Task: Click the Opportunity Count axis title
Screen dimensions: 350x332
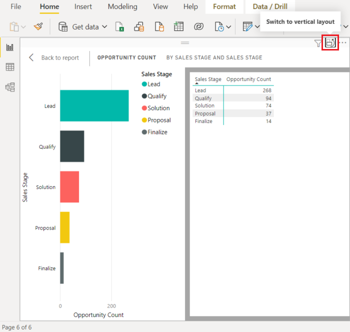Action: [x=98, y=315]
